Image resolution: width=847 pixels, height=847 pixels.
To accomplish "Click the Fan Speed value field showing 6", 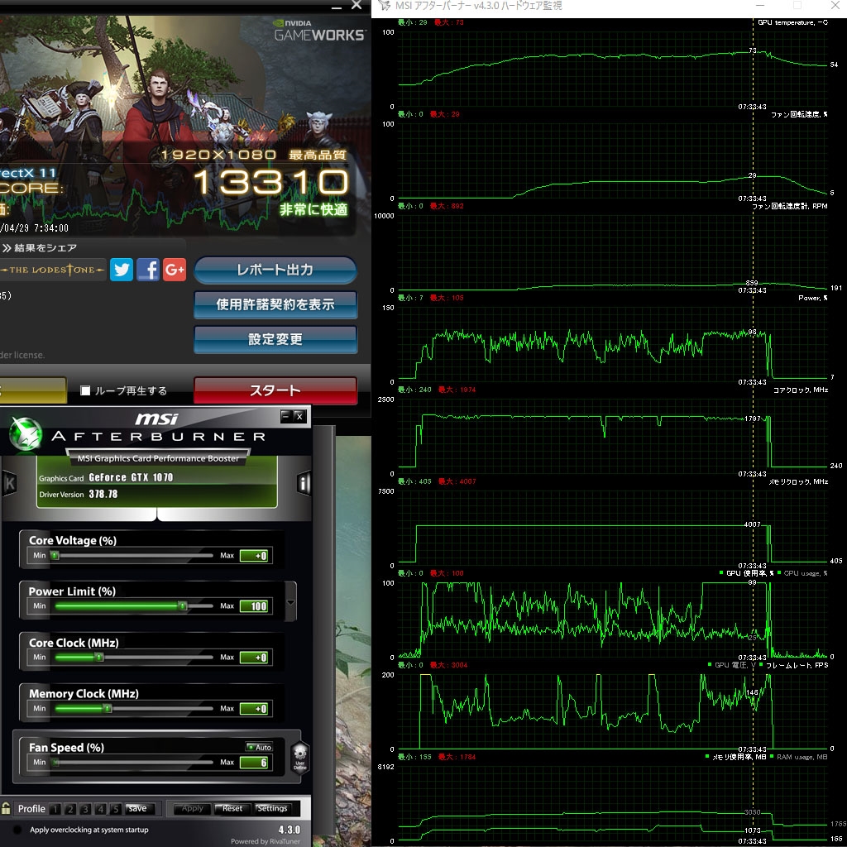I will (x=254, y=763).
